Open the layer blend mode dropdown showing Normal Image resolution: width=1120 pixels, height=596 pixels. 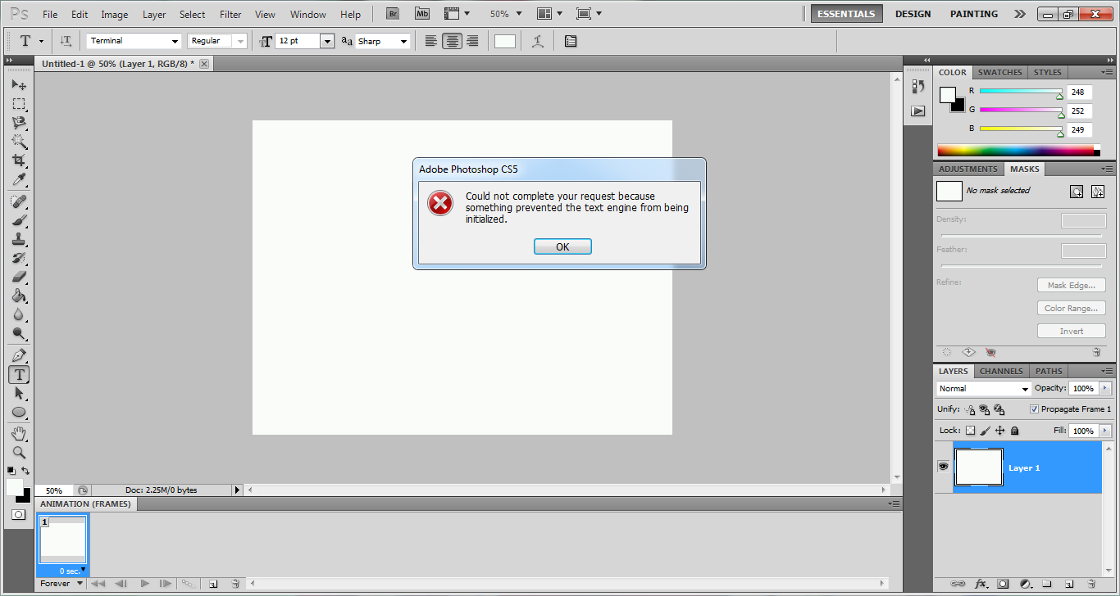(x=983, y=389)
